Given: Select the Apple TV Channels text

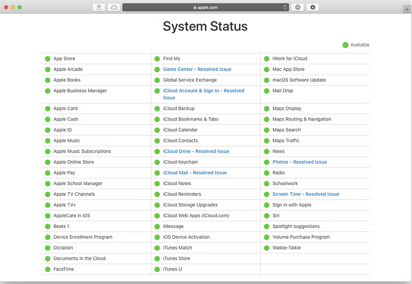Looking at the screenshot, I should (74, 194).
